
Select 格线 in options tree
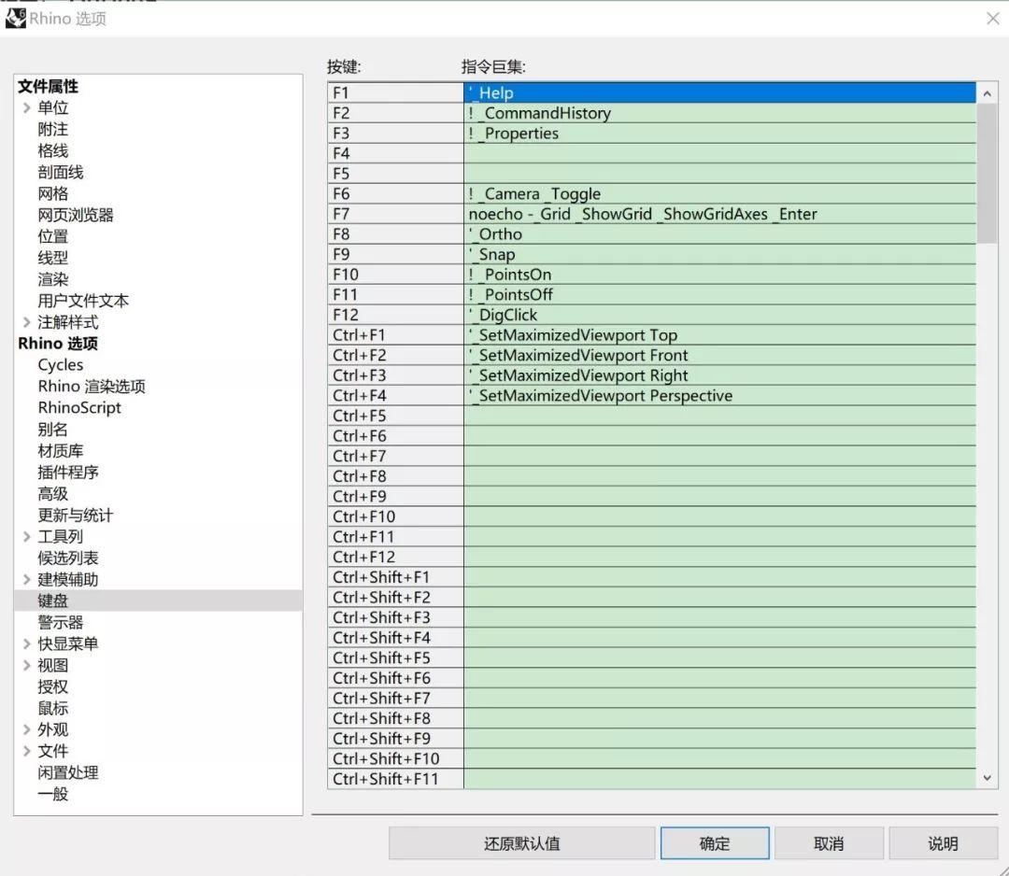pos(52,150)
